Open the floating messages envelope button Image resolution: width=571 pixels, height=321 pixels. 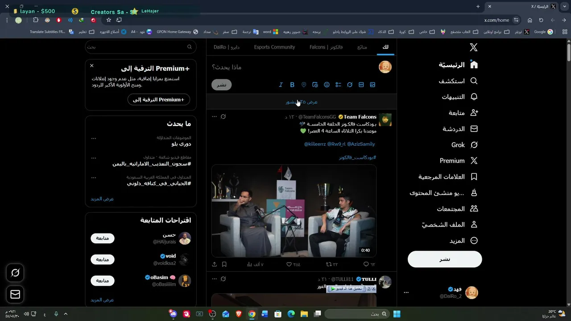15,294
